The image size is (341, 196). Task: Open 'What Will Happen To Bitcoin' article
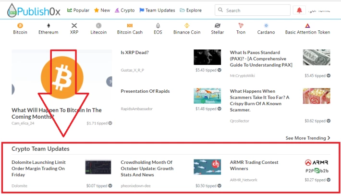[x=57, y=113]
